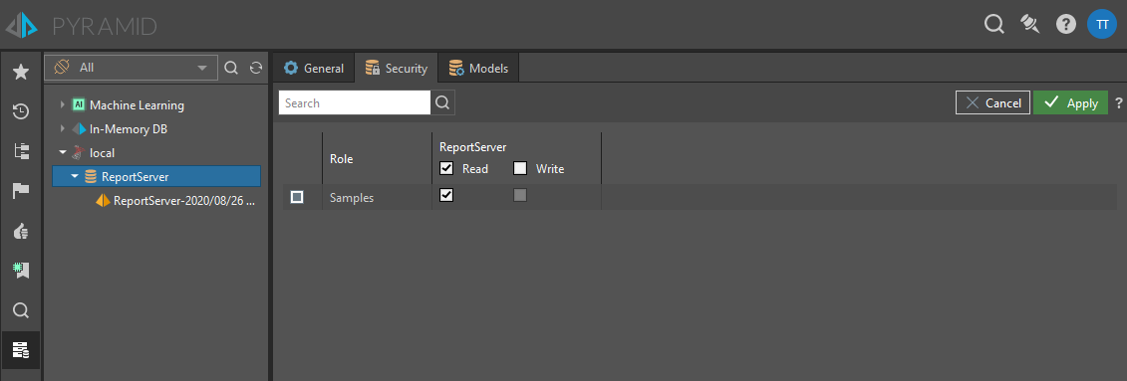Open Favorites star in left sidebar
The width and height of the screenshot is (1127, 381).
21,71
